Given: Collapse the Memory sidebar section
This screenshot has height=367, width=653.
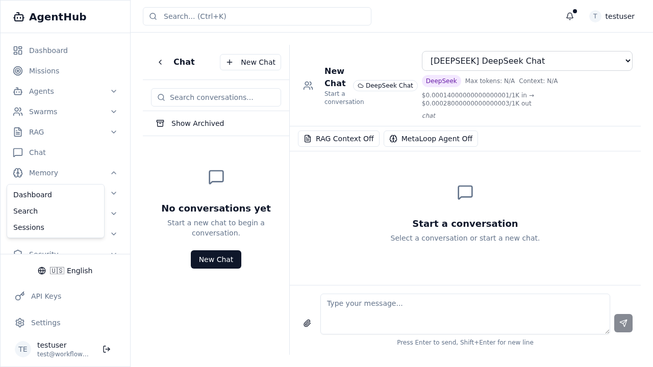Looking at the screenshot, I should coord(114,173).
